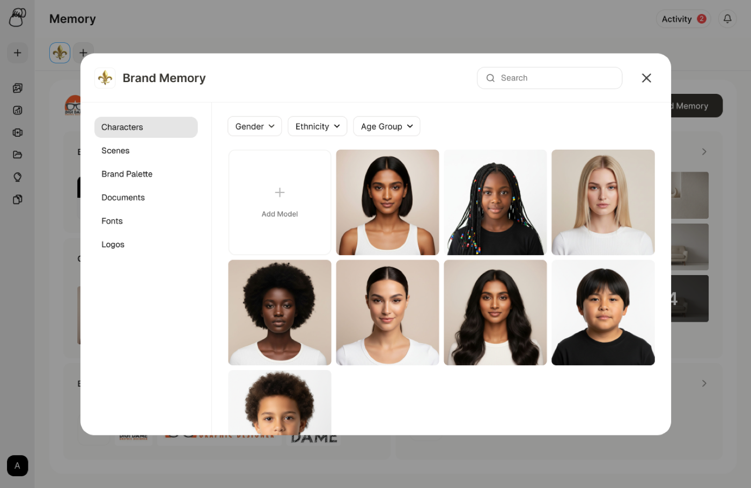Open the Ethnicity filter dropdown
Image resolution: width=751 pixels, height=488 pixels.
[x=318, y=127]
